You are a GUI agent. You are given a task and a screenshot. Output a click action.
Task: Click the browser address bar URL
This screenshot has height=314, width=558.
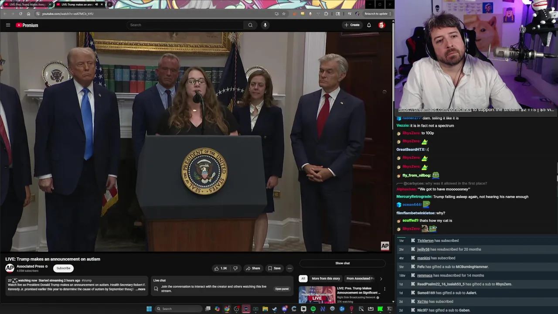(x=68, y=14)
